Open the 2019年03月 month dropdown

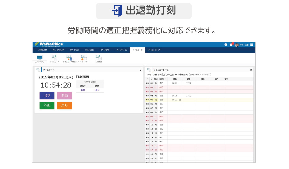[170, 75]
